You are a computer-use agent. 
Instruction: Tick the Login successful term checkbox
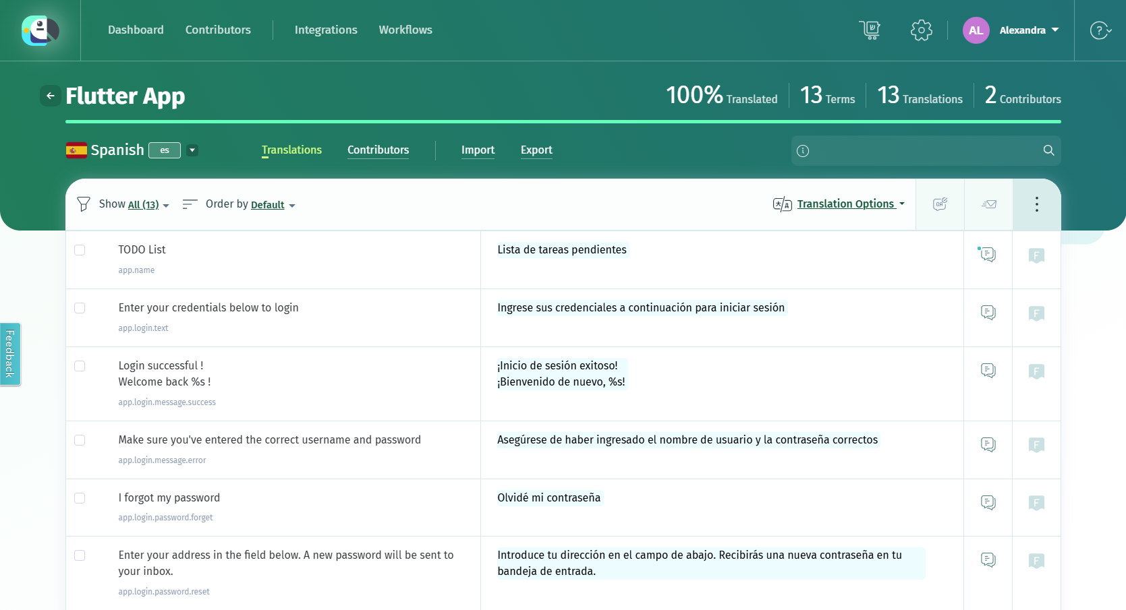point(80,366)
